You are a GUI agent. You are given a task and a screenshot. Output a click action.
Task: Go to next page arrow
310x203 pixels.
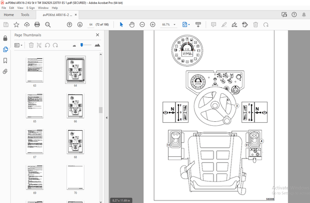click(x=80, y=25)
